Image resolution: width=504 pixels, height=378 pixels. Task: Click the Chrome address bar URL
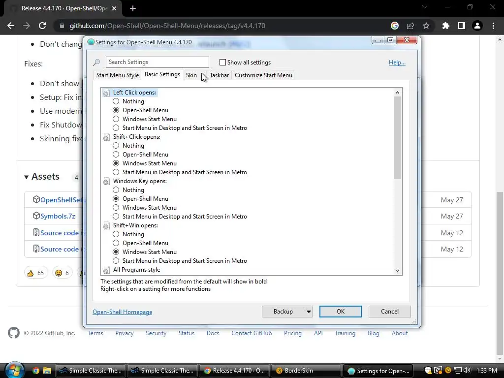coord(167,26)
